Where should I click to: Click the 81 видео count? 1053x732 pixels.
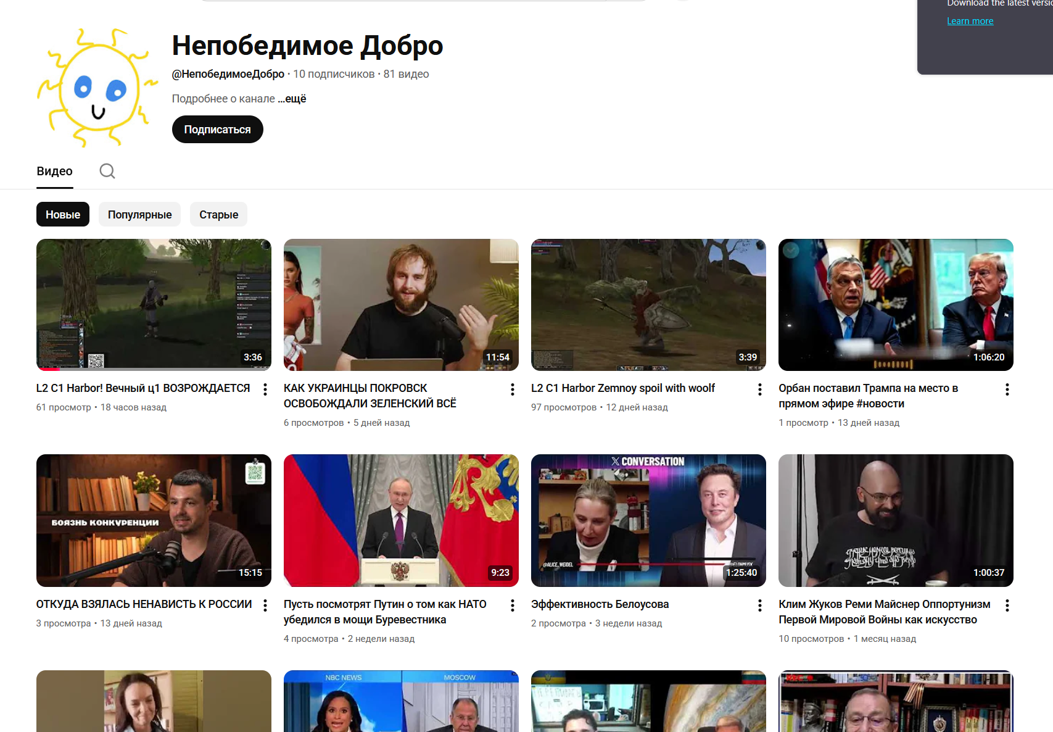[x=406, y=74]
